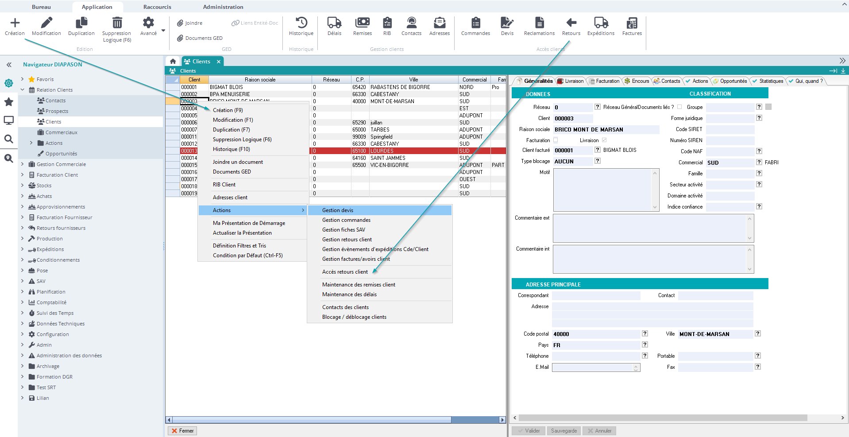
Task: Click into the E.Mail input field
Action: click(592, 367)
